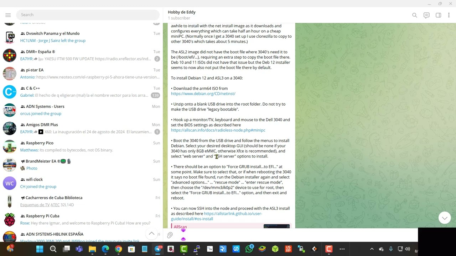
Task: Open the Windows Start menu
Action: click(x=40, y=249)
